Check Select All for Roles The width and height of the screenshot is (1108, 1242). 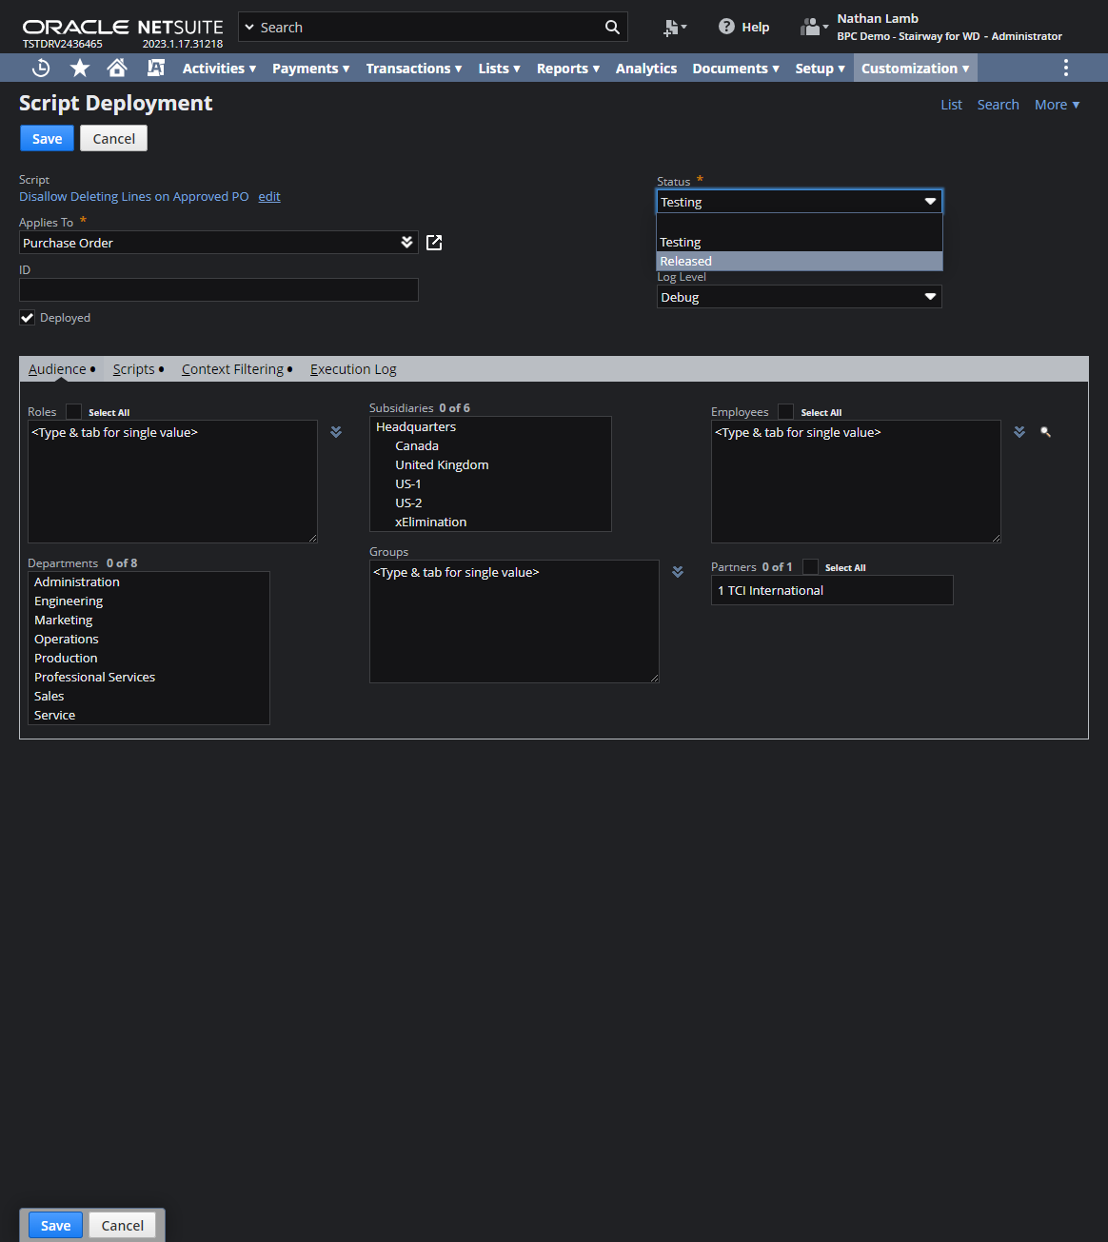[73, 412]
